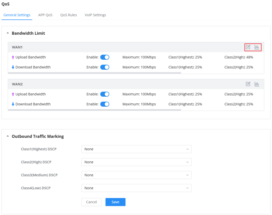
Task: Open WAN2 statistics bar chart icon
Action: [257, 84]
